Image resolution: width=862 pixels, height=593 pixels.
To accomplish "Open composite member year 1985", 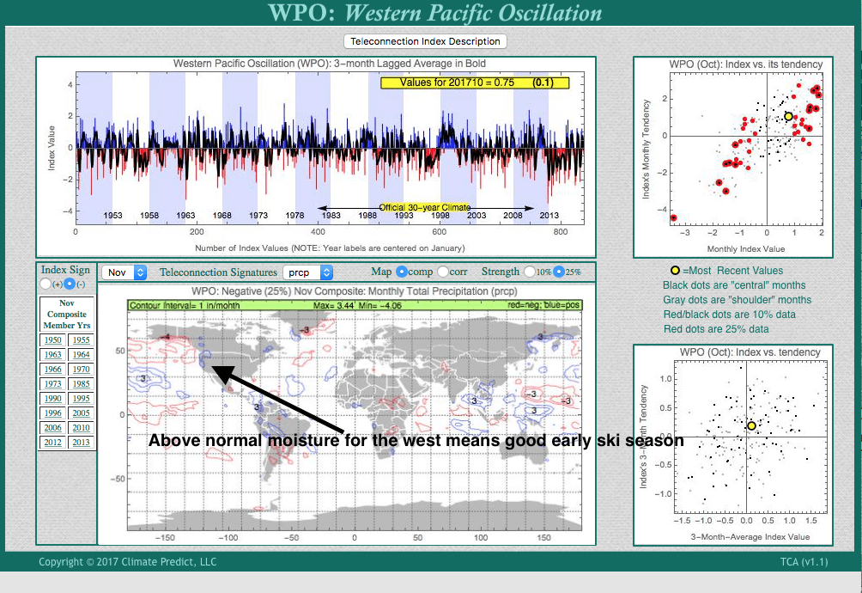I will (x=81, y=384).
